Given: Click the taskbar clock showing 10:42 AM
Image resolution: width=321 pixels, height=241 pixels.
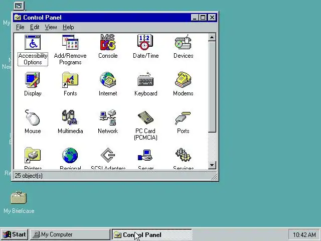Looking at the screenshot, I should 304,234.
